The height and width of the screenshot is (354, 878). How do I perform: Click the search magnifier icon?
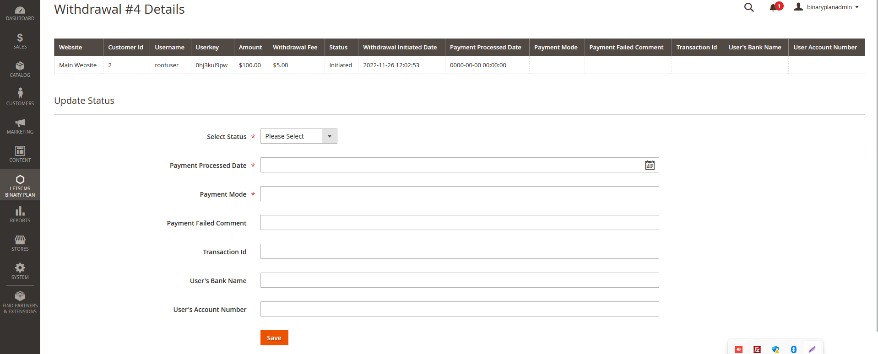(749, 7)
